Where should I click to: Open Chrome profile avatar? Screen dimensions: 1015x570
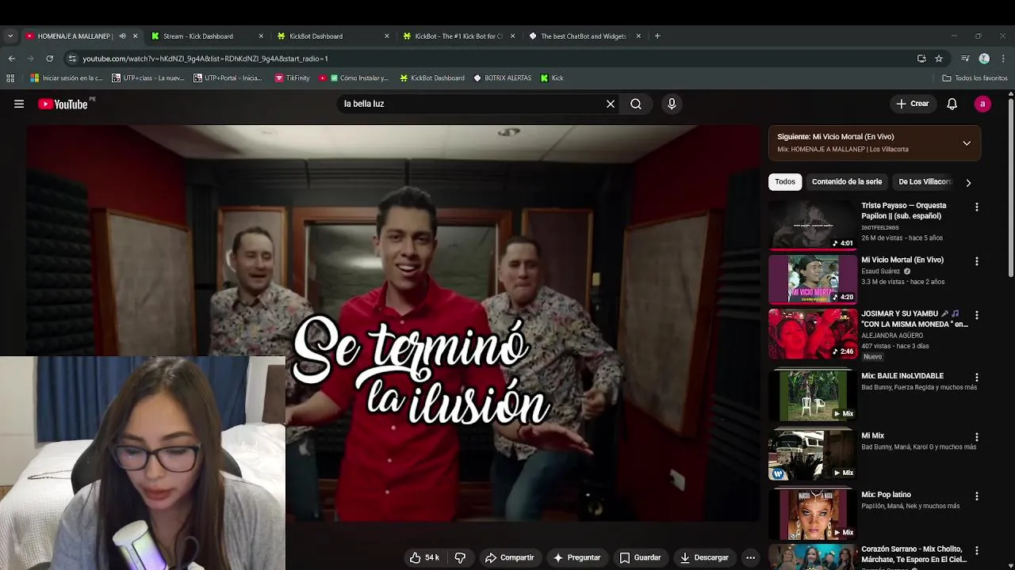point(984,59)
